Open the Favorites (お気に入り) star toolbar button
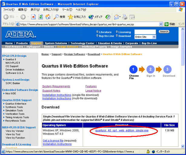This screenshot has height=155, width=186. 77,17
